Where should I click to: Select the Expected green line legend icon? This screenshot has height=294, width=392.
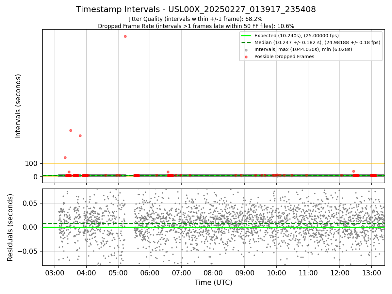[246, 36]
